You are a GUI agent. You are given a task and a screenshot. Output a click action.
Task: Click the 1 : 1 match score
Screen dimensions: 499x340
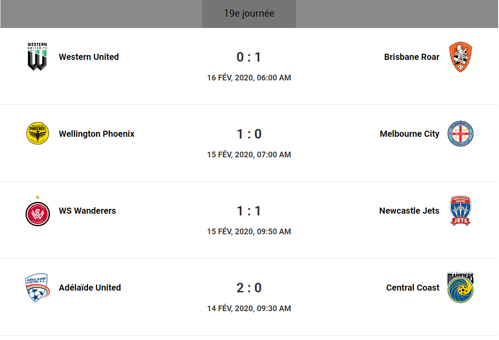249,211
